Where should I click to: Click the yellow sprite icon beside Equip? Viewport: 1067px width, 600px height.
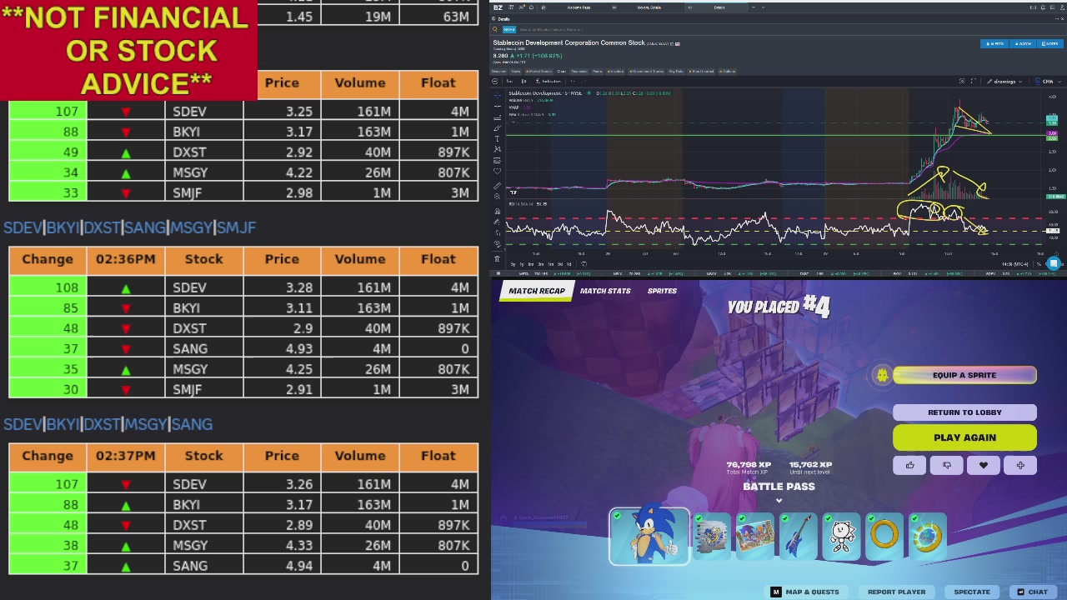click(x=882, y=375)
